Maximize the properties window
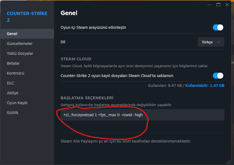This screenshot has height=165, width=234. tap(218, 5)
